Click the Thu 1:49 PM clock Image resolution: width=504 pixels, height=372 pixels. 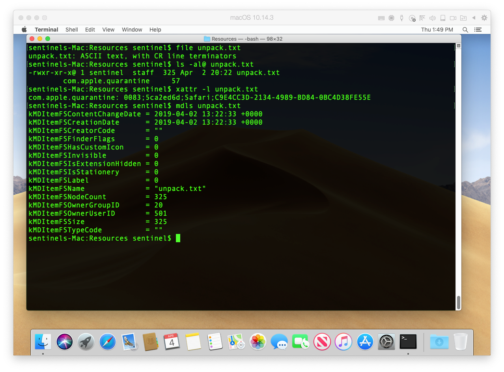[437, 30]
